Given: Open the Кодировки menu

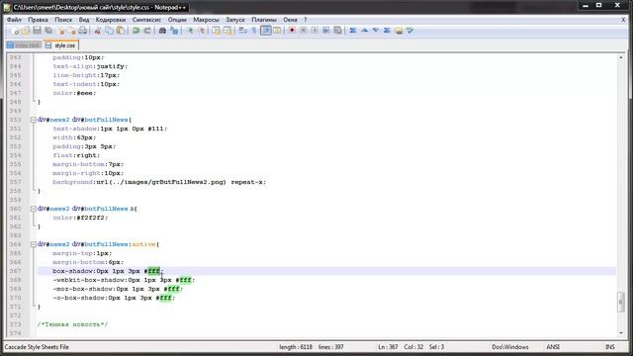Looking at the screenshot, I should [111, 20].
